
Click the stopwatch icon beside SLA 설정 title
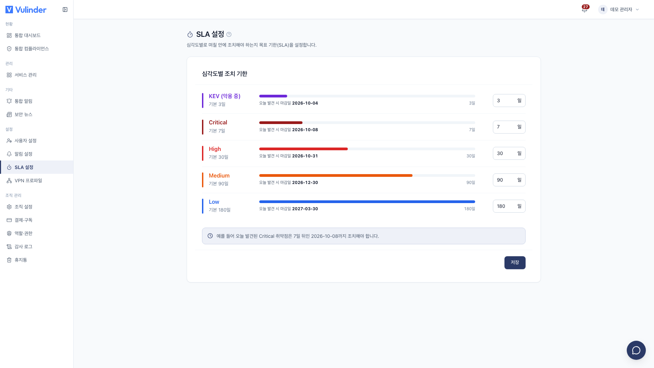190,34
